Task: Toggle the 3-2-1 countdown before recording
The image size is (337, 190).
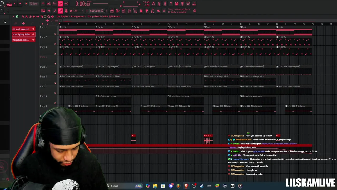Action: [54, 4]
